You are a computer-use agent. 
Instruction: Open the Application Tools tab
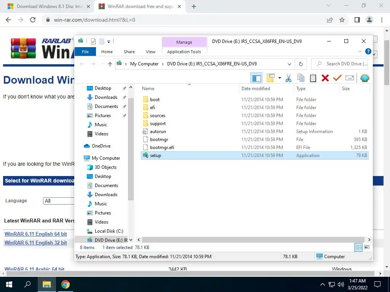click(x=184, y=52)
